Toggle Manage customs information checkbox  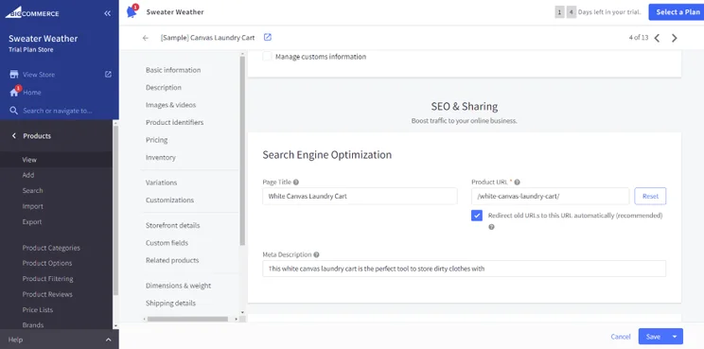click(267, 57)
